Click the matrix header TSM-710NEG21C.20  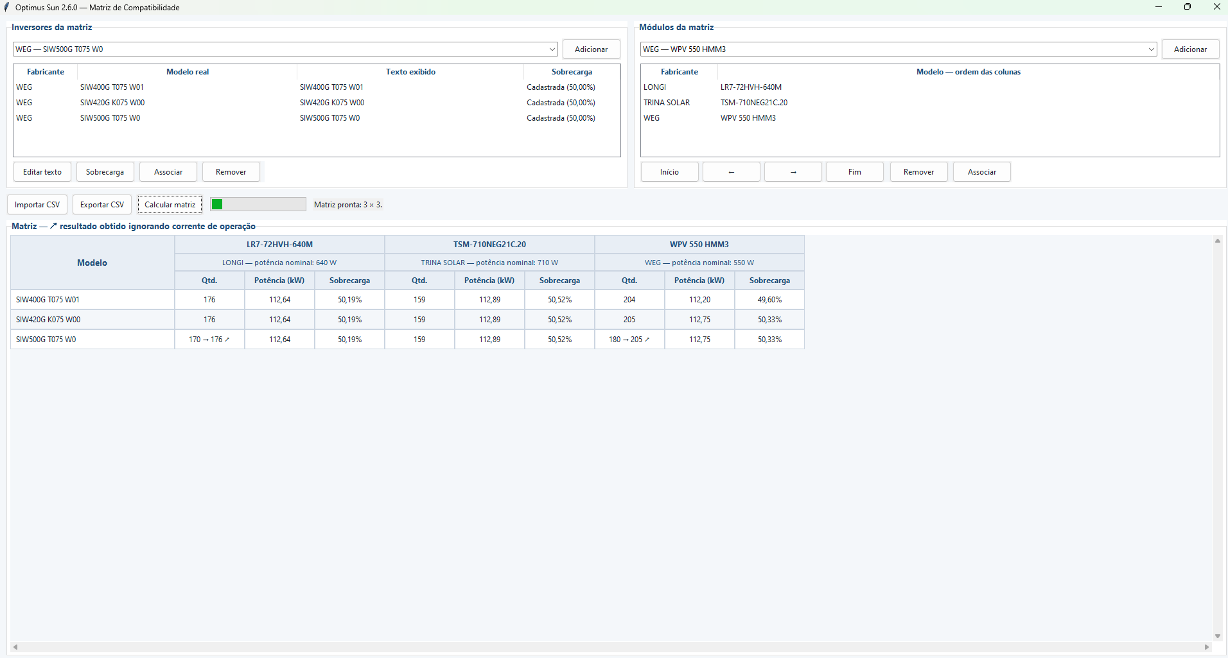(489, 245)
